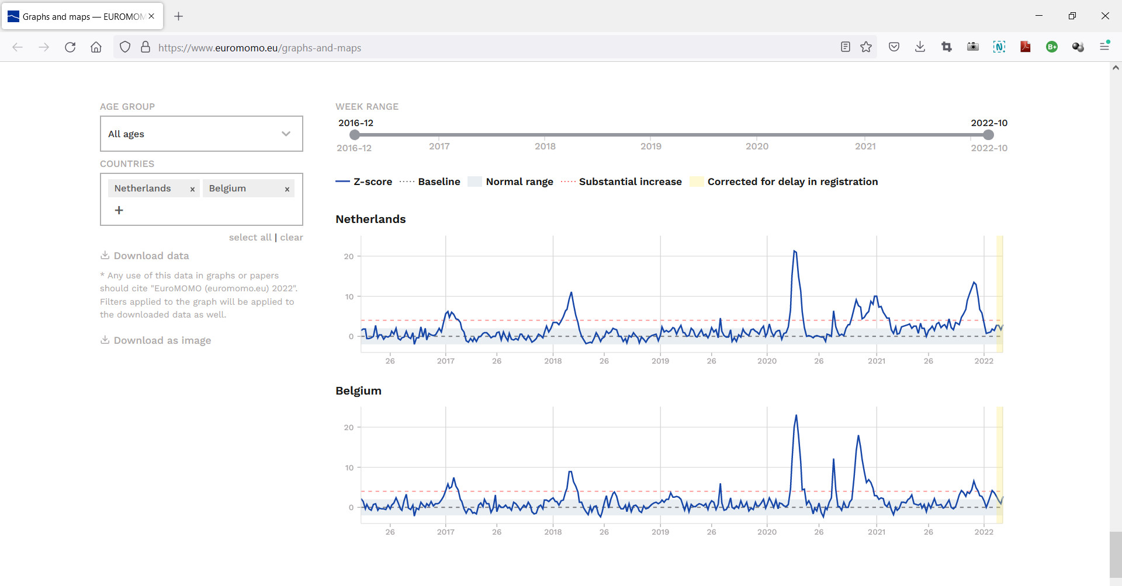Bookmark this page with the star icon
The height and width of the screenshot is (586, 1122).
(x=866, y=47)
